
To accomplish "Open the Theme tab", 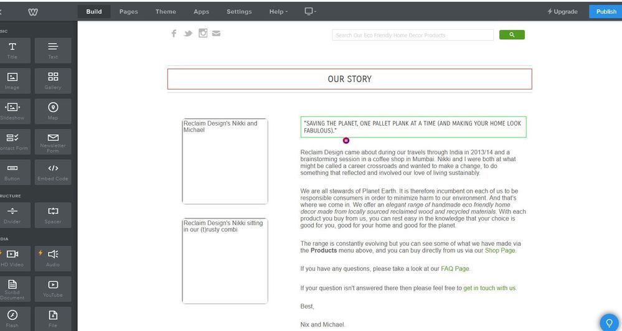I will 166,12.
